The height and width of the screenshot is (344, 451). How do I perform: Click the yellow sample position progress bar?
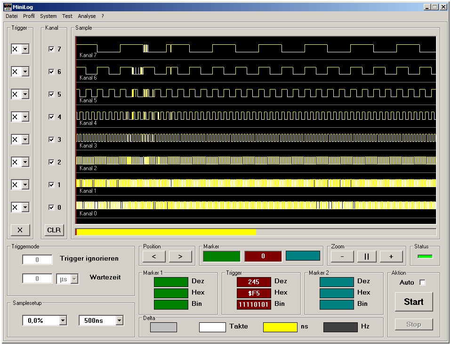256,232
